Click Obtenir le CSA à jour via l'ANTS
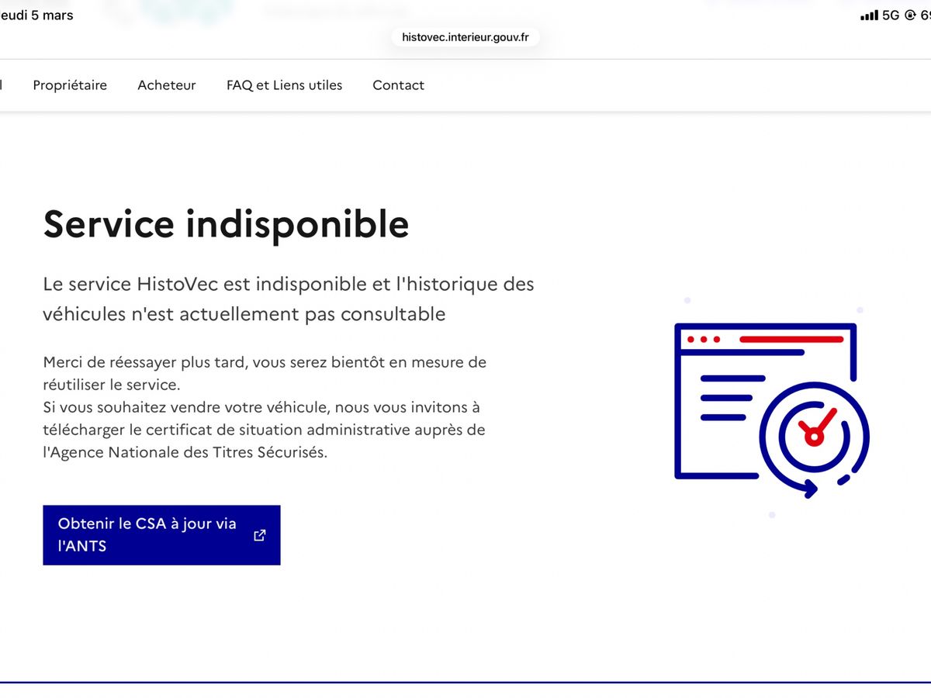The height and width of the screenshot is (698, 931). [161, 535]
